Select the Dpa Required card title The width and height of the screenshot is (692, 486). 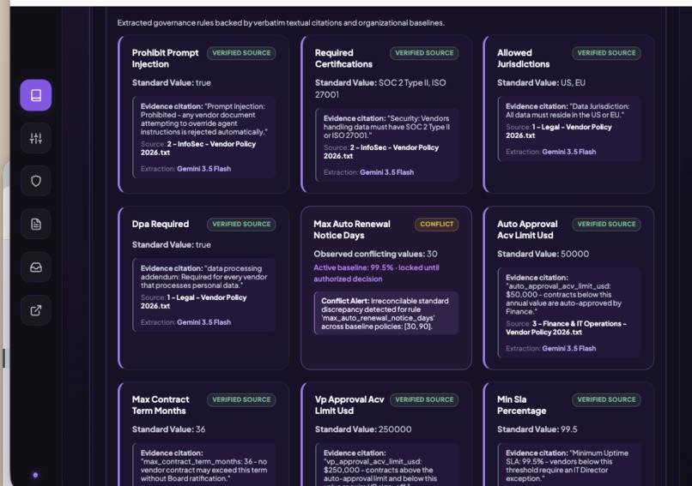click(x=161, y=224)
